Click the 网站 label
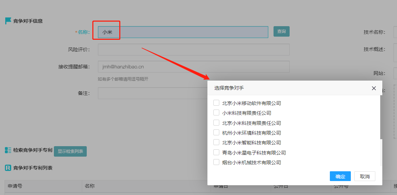397x195 pixels. pyautogui.click(x=380, y=74)
